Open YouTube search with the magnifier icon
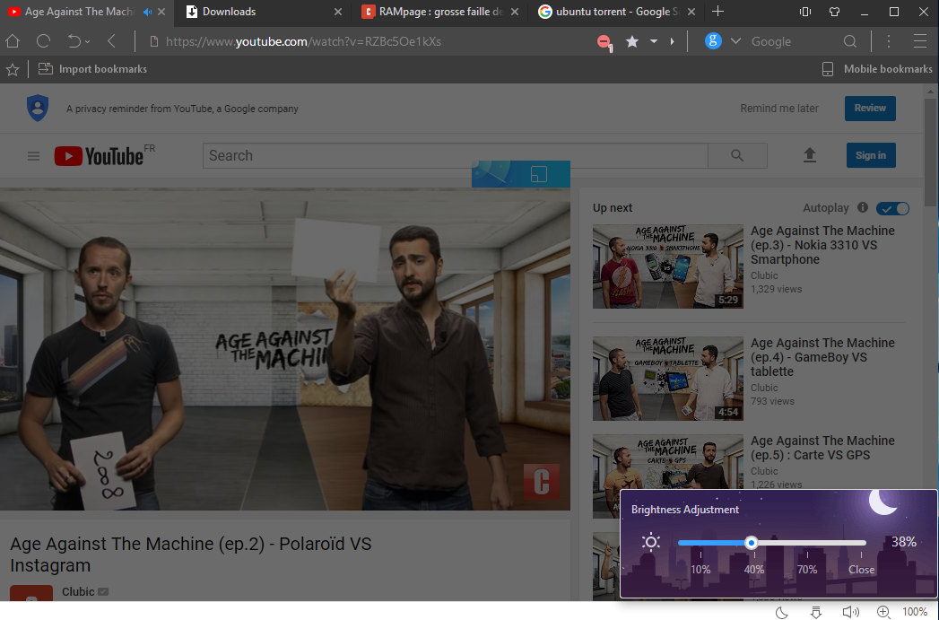The width and height of the screenshot is (939, 620). click(737, 155)
